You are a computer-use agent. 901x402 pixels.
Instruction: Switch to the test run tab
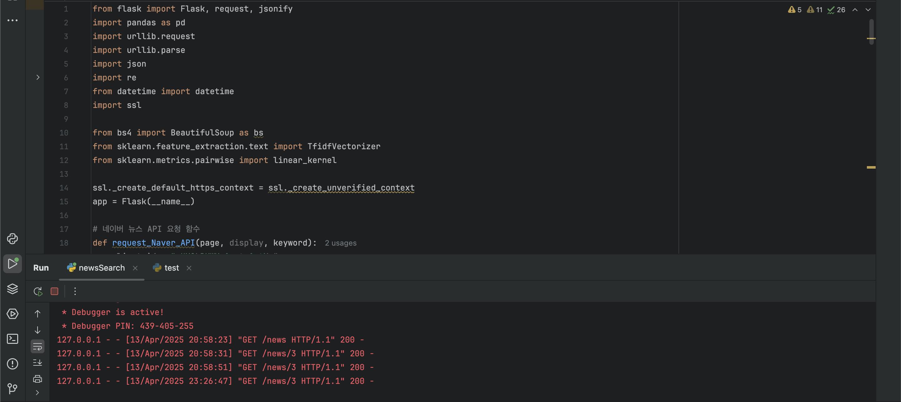pyautogui.click(x=171, y=268)
